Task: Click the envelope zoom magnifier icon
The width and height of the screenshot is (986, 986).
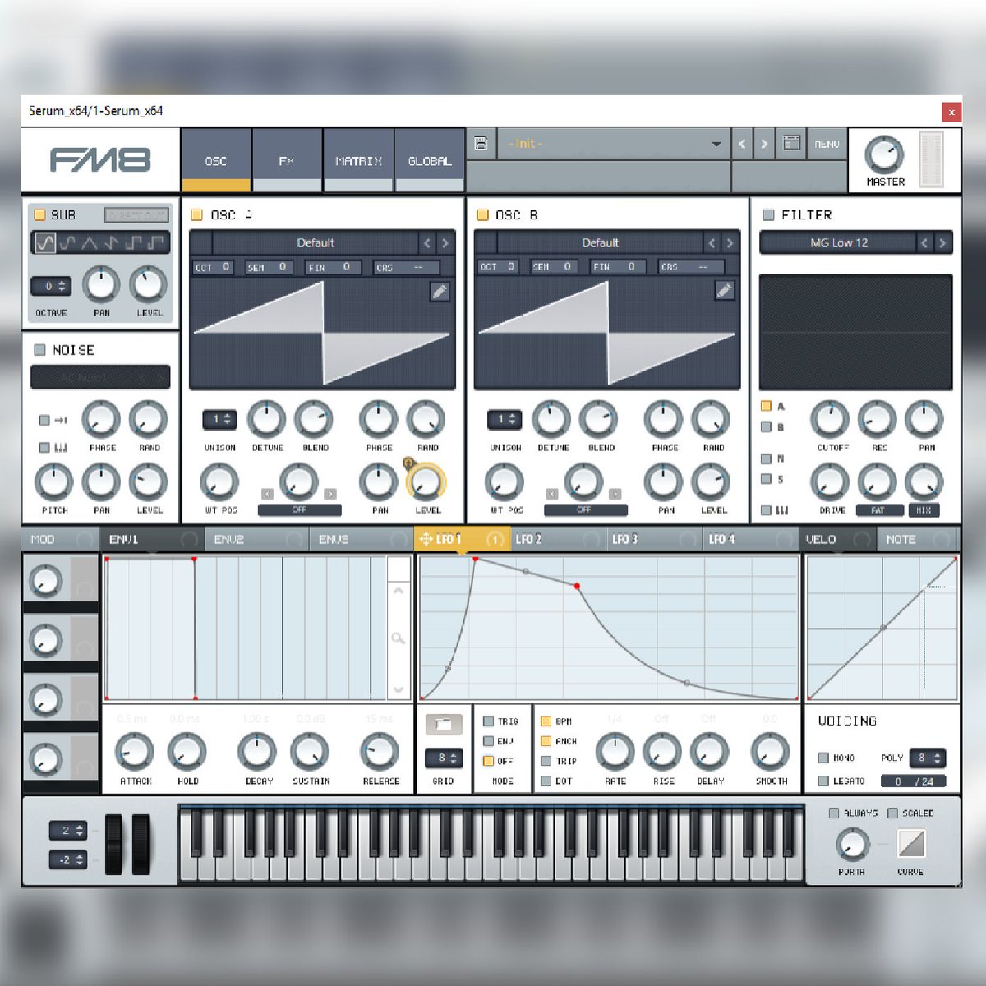Action: coord(399,638)
